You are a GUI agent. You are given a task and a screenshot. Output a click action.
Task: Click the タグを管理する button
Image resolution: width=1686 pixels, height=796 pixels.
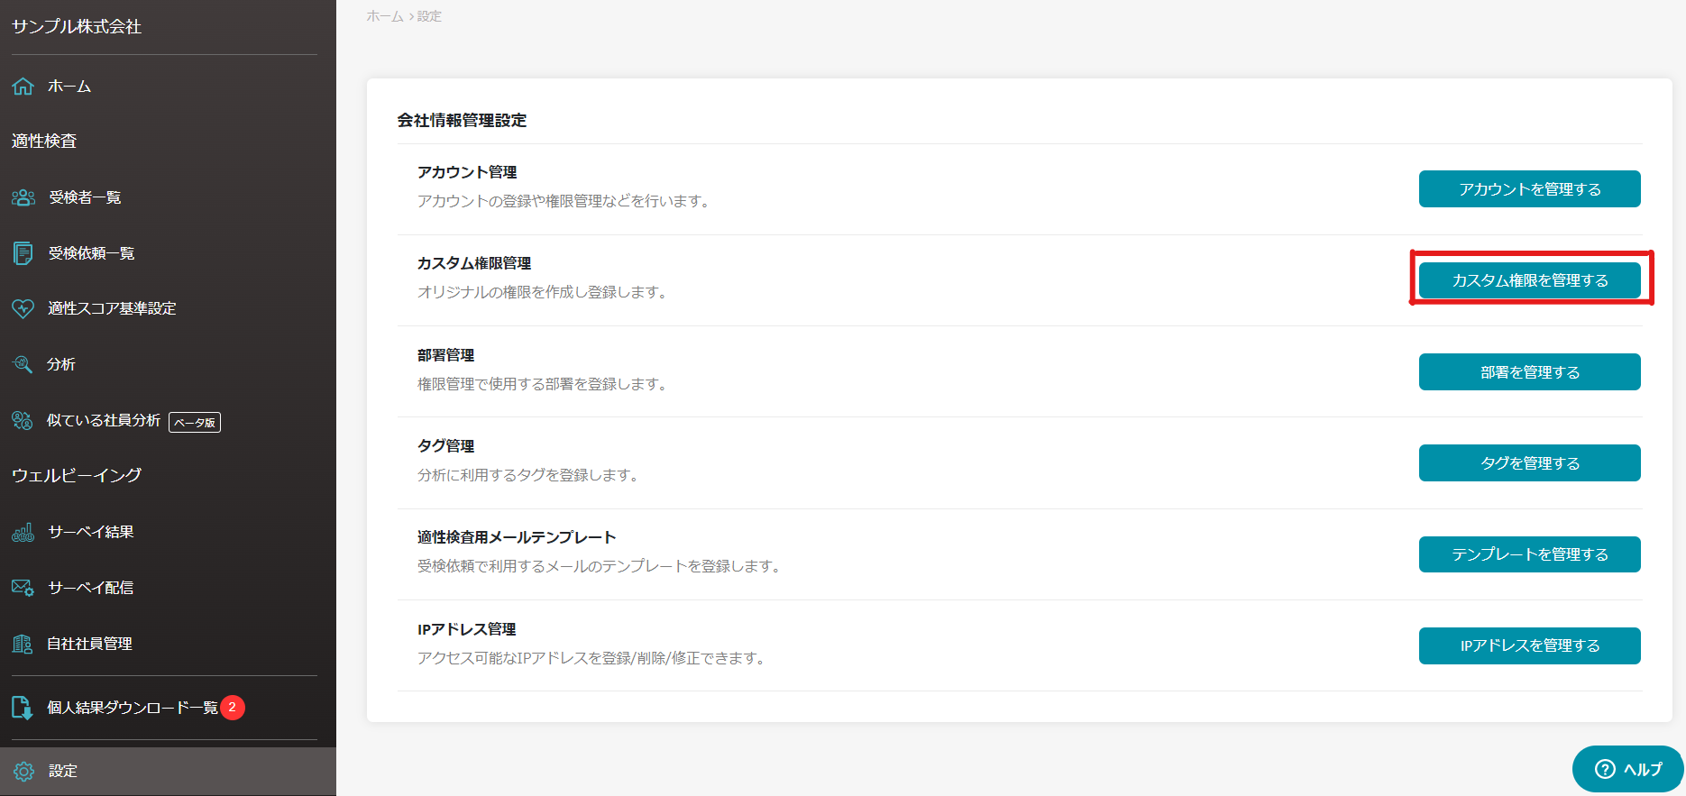tap(1529, 463)
